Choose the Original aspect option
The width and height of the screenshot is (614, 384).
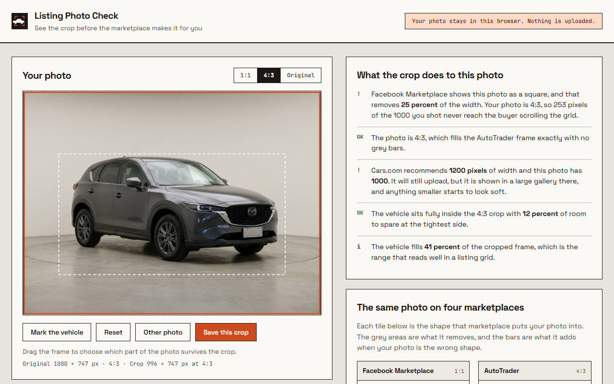pos(301,75)
